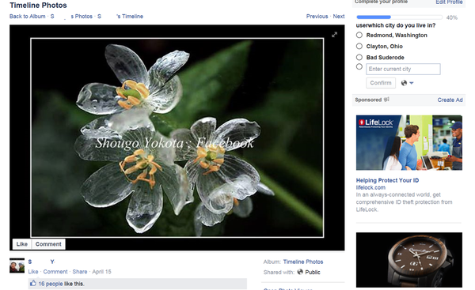The width and height of the screenshot is (475, 290).
Task: Click the Share link under the post
Action: pyautogui.click(x=80, y=272)
